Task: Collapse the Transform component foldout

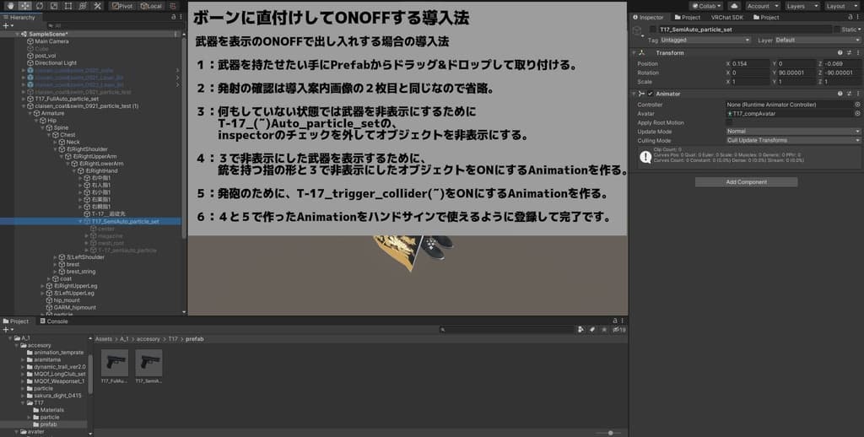Action: click(634, 53)
